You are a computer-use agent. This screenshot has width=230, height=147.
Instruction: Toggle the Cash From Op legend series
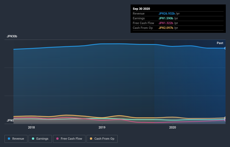[x=102, y=139]
